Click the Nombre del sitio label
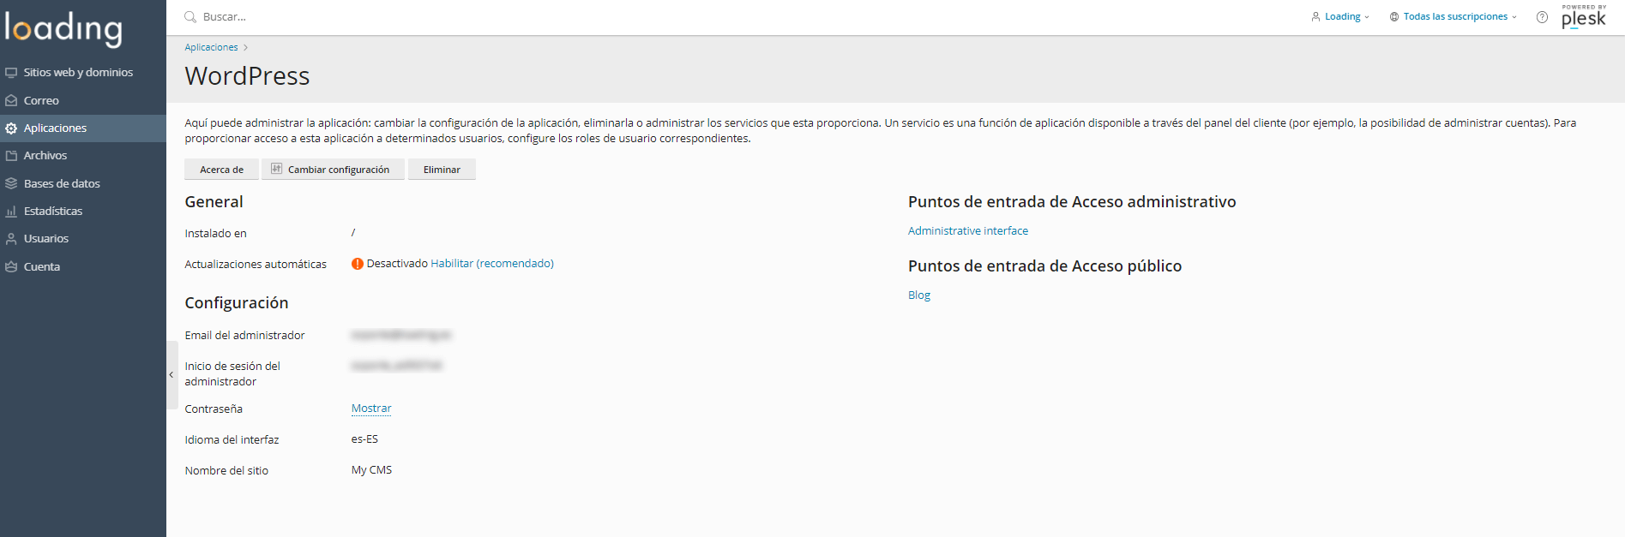 pos(226,470)
